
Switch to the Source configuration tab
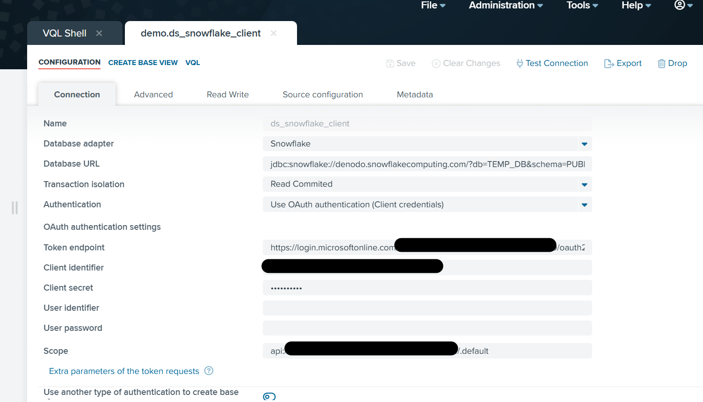click(x=323, y=95)
